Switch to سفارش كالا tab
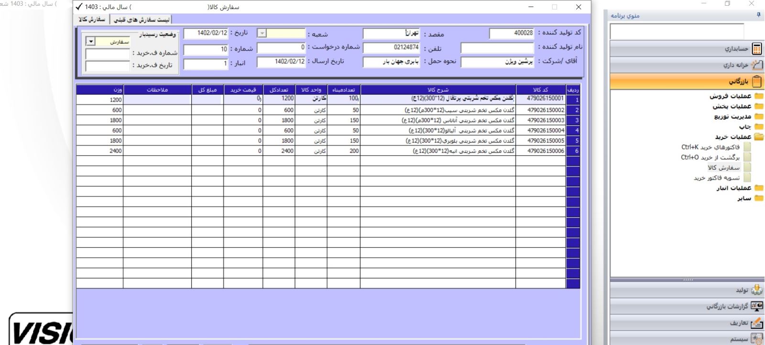The image size is (765, 345). click(92, 19)
